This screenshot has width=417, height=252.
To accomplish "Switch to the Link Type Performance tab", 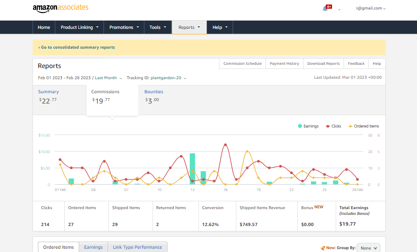I will 137,247.
